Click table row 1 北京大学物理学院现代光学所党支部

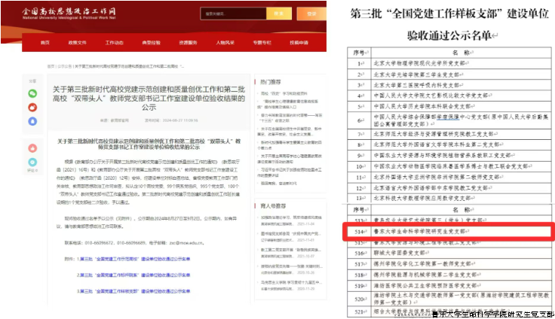pyautogui.click(x=449, y=63)
